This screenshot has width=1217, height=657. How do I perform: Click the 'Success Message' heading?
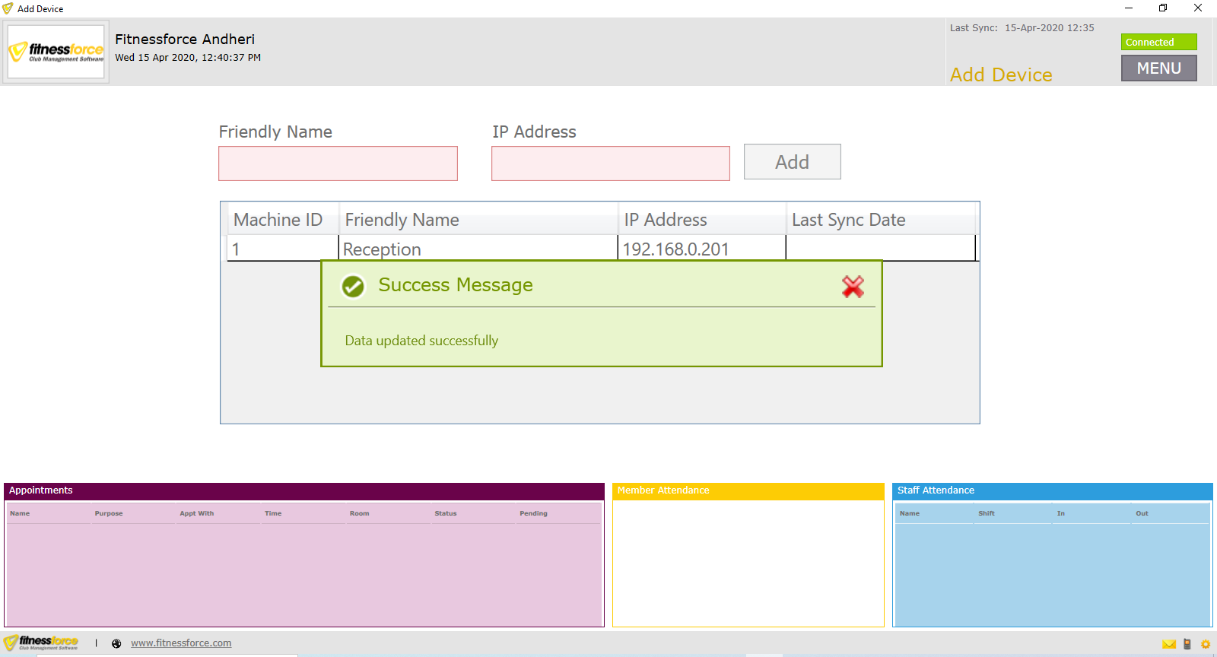[x=456, y=285]
